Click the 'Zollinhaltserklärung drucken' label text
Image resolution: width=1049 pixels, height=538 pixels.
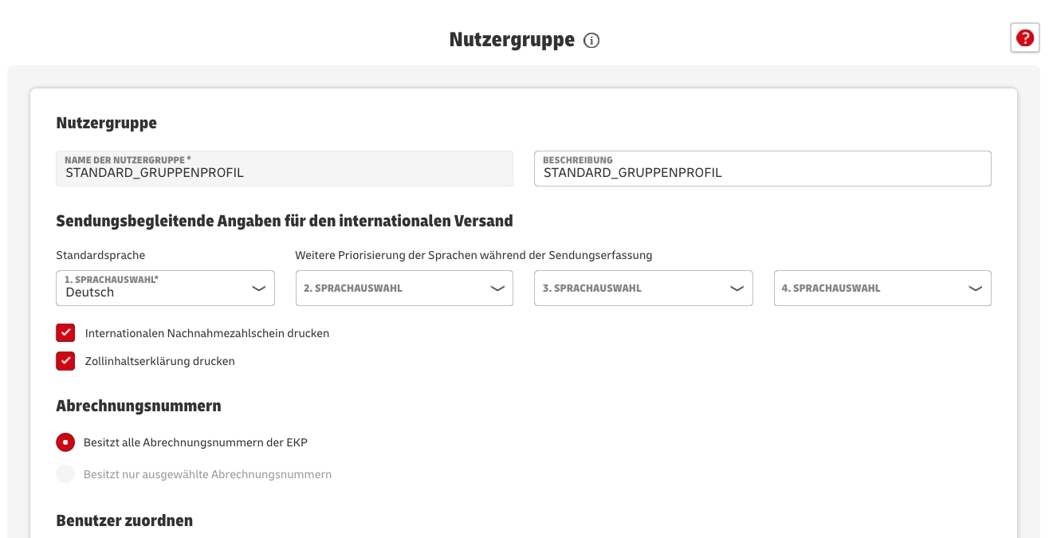click(159, 361)
